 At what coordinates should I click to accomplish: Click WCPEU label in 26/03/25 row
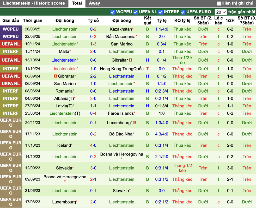[x=11, y=29]
